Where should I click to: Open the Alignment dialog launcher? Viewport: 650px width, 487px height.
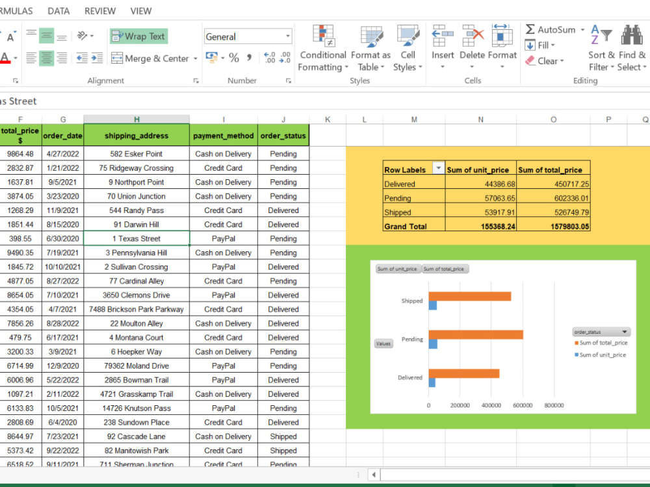(196, 81)
